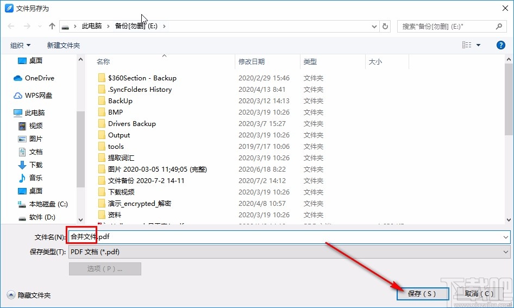Image resolution: width=514 pixels, height=308 pixels.
Task: Open the view options dropdown arrow
Action: 478,45
